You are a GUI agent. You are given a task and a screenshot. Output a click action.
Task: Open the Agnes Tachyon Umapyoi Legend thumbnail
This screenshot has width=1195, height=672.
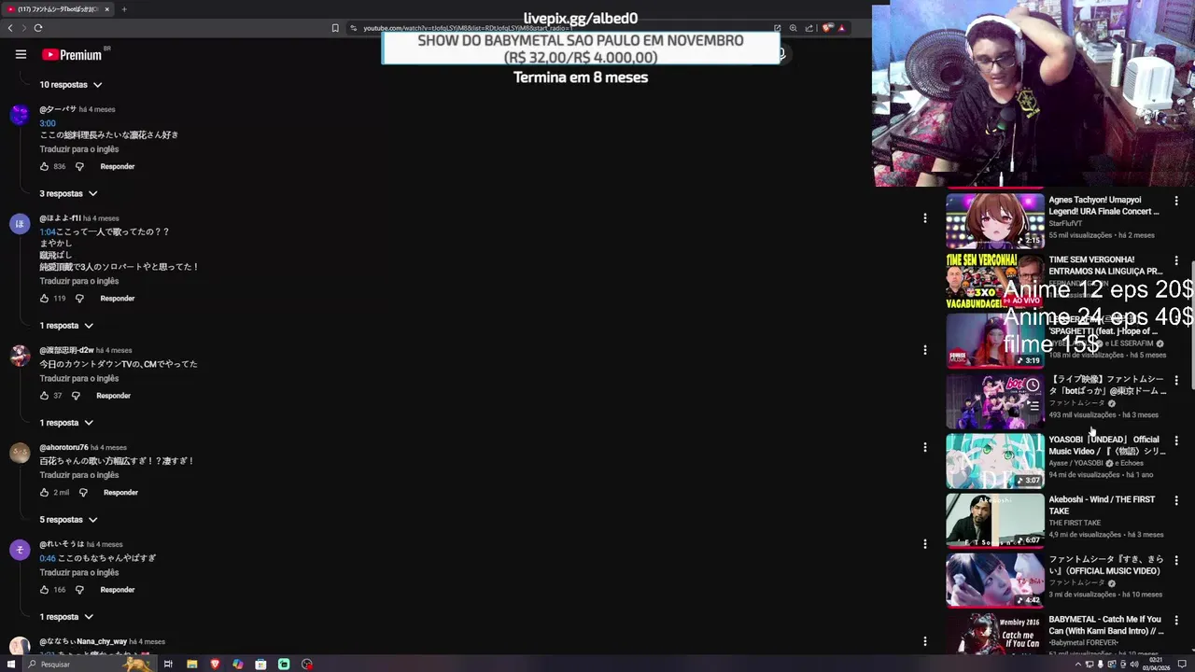pyautogui.click(x=995, y=220)
